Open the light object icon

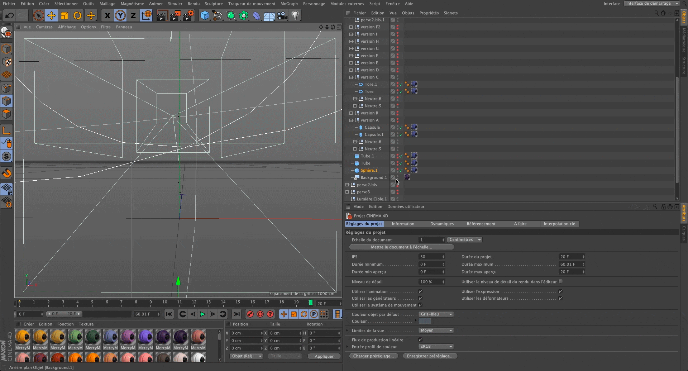click(x=295, y=15)
